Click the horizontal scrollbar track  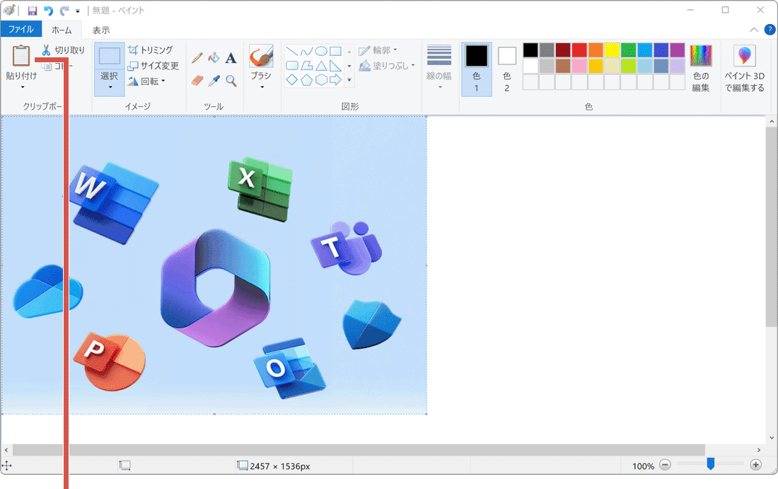coord(359,450)
